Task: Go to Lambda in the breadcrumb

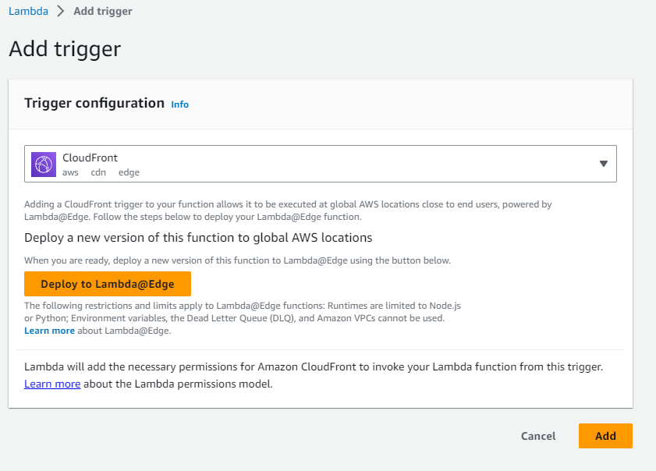Action: point(28,12)
